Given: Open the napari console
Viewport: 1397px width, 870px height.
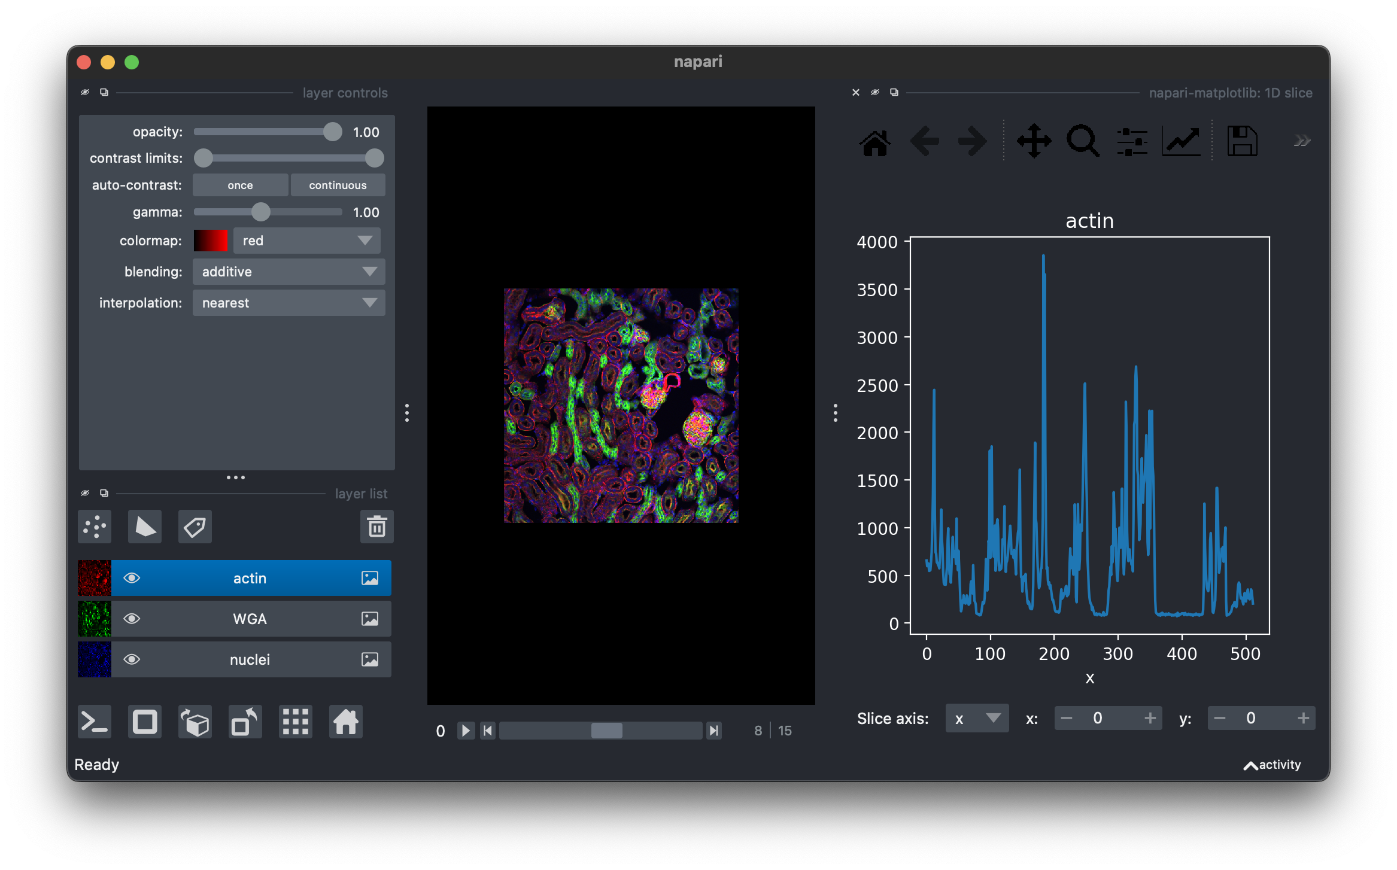Looking at the screenshot, I should click(x=95, y=722).
